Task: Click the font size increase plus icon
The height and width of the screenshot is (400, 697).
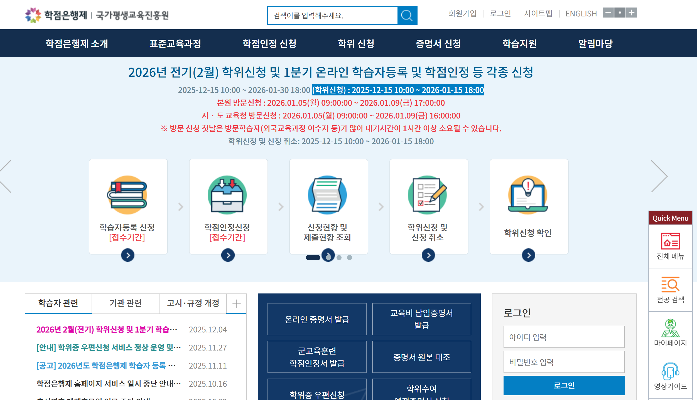Action: pos(632,13)
